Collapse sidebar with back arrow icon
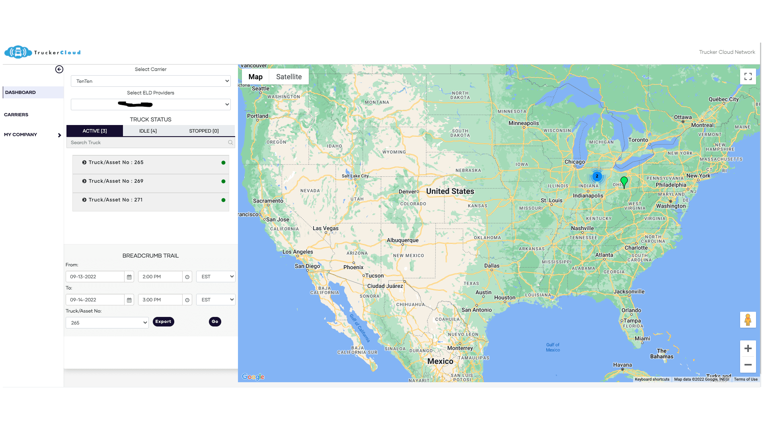The width and height of the screenshot is (764, 430). click(59, 69)
